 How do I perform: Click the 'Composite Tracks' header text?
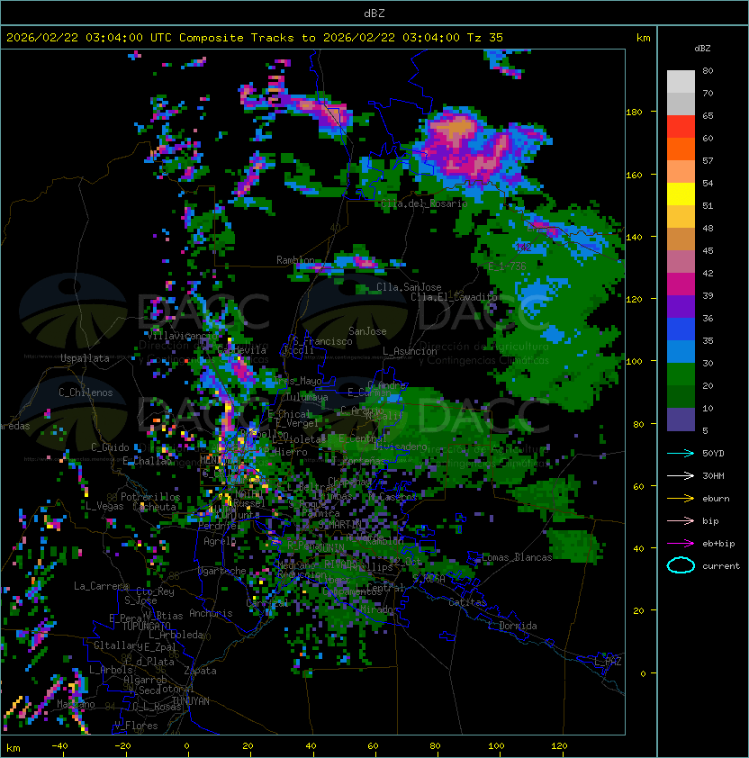(237, 38)
